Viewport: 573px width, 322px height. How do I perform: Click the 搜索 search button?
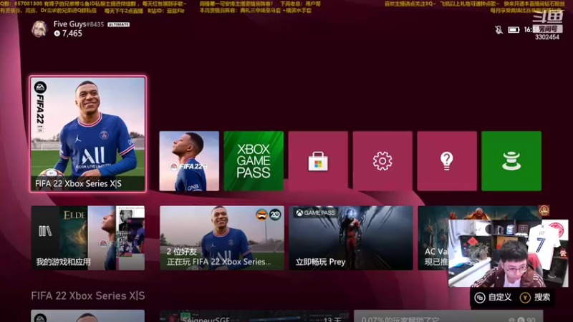pyautogui.click(x=536, y=298)
